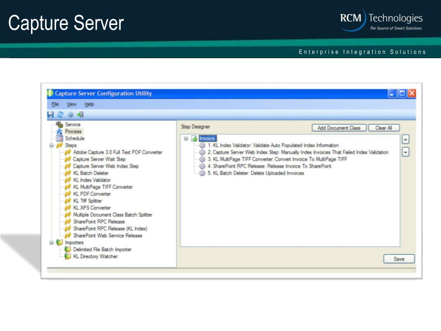Click the Clear All button

coord(384,128)
